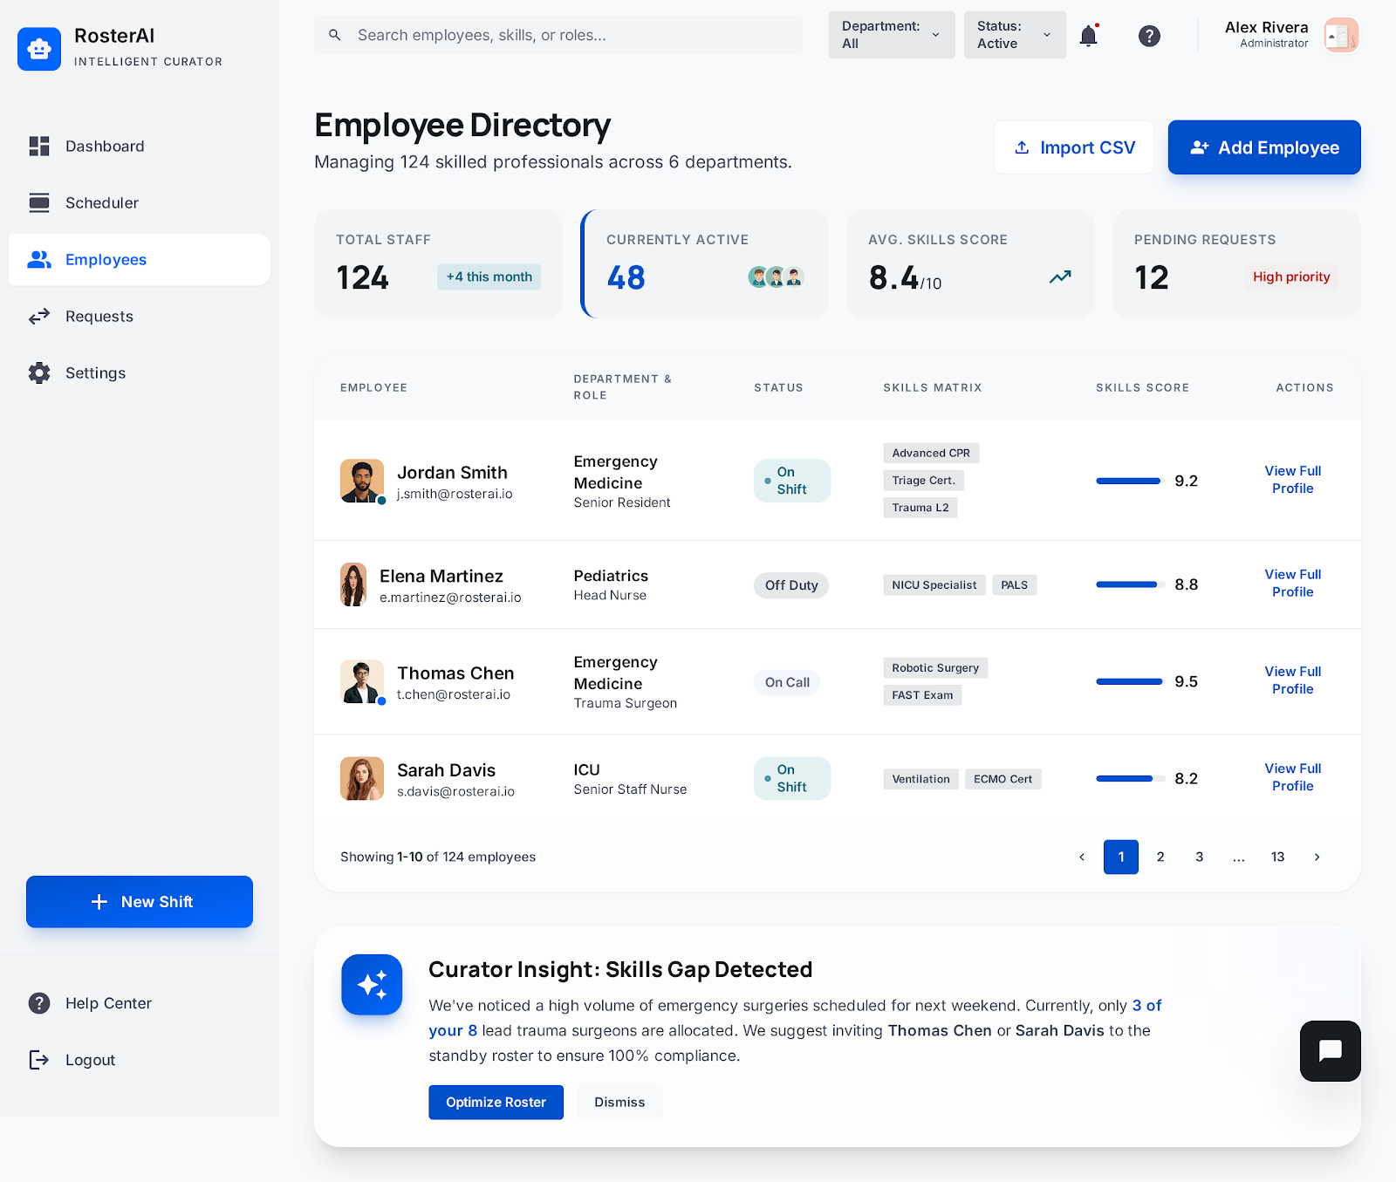Screen dimensions: 1396x1182
Task: Open the Department filter dropdown
Action: [891, 35]
